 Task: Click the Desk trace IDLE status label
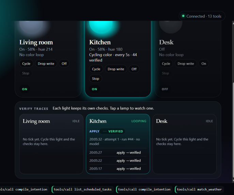pos(209,121)
